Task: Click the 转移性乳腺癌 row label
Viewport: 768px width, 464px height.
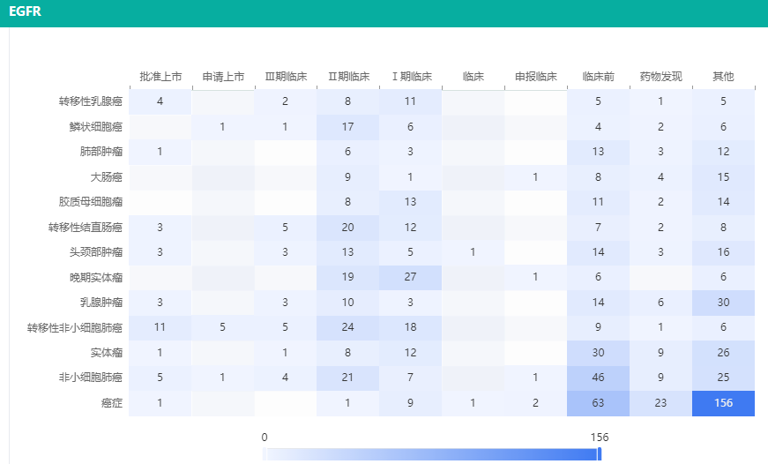Action: pos(91,101)
